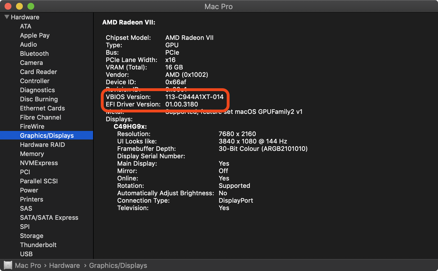Select ATA in the sidebar
This screenshot has height=271, width=438.
[x=26, y=26]
